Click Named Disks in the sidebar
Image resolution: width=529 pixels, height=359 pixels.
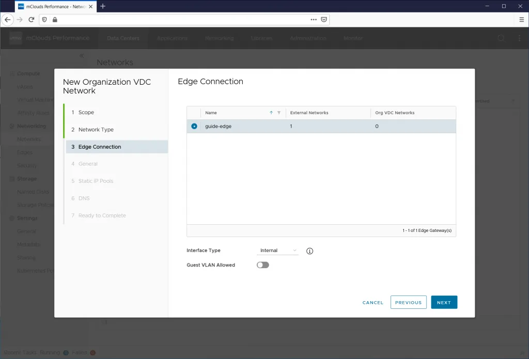pyautogui.click(x=33, y=192)
